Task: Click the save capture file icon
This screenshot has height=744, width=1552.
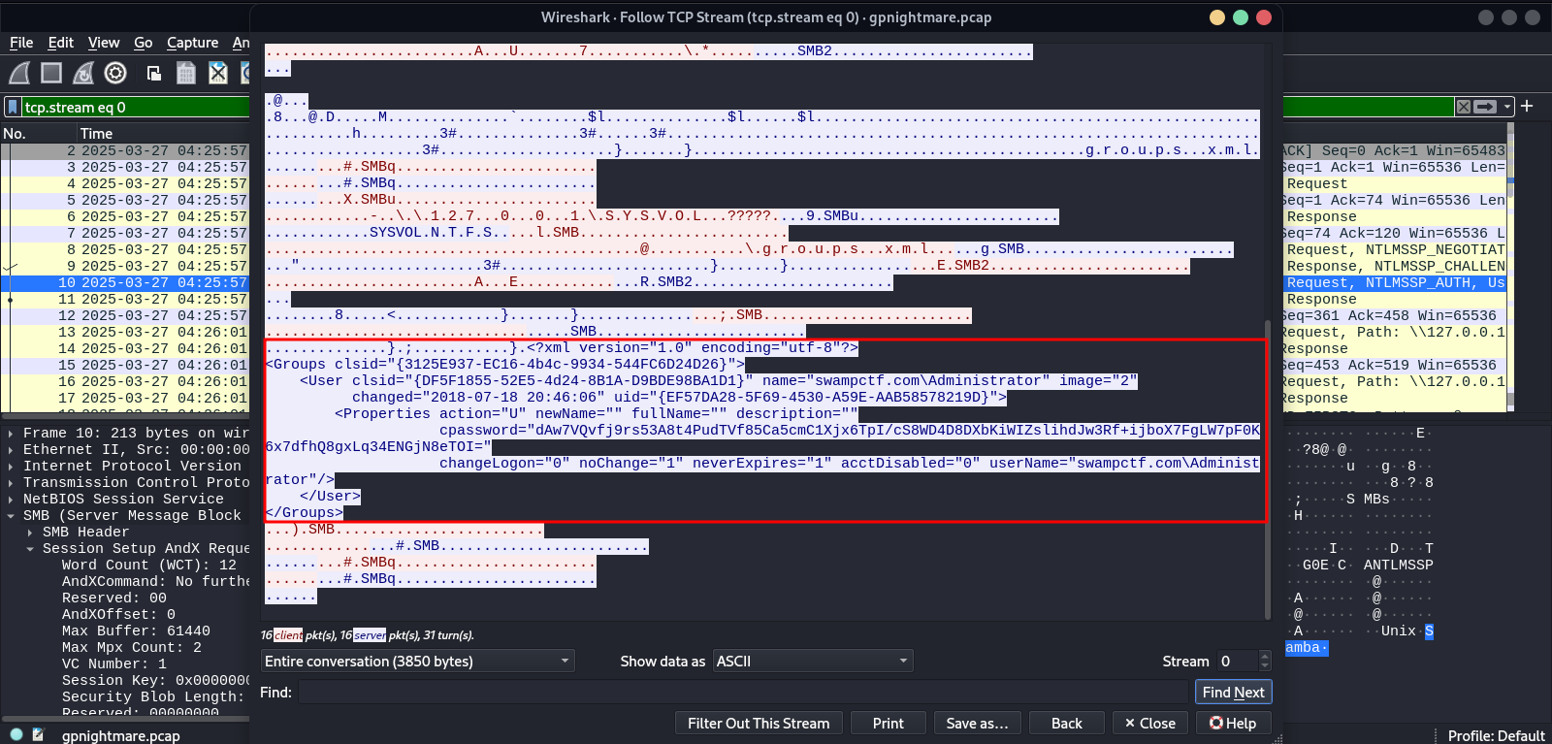Action: tap(186, 73)
